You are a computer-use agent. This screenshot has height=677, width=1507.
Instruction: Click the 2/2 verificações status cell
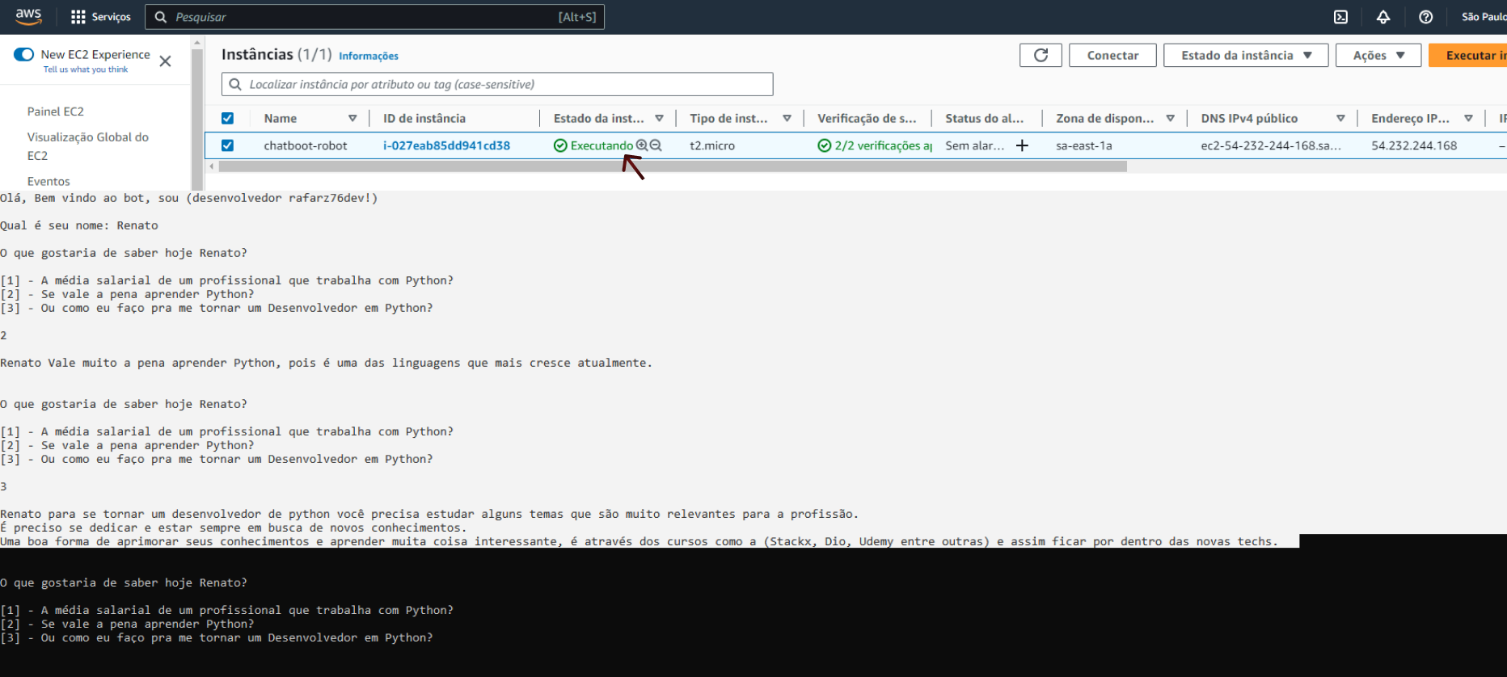point(876,145)
